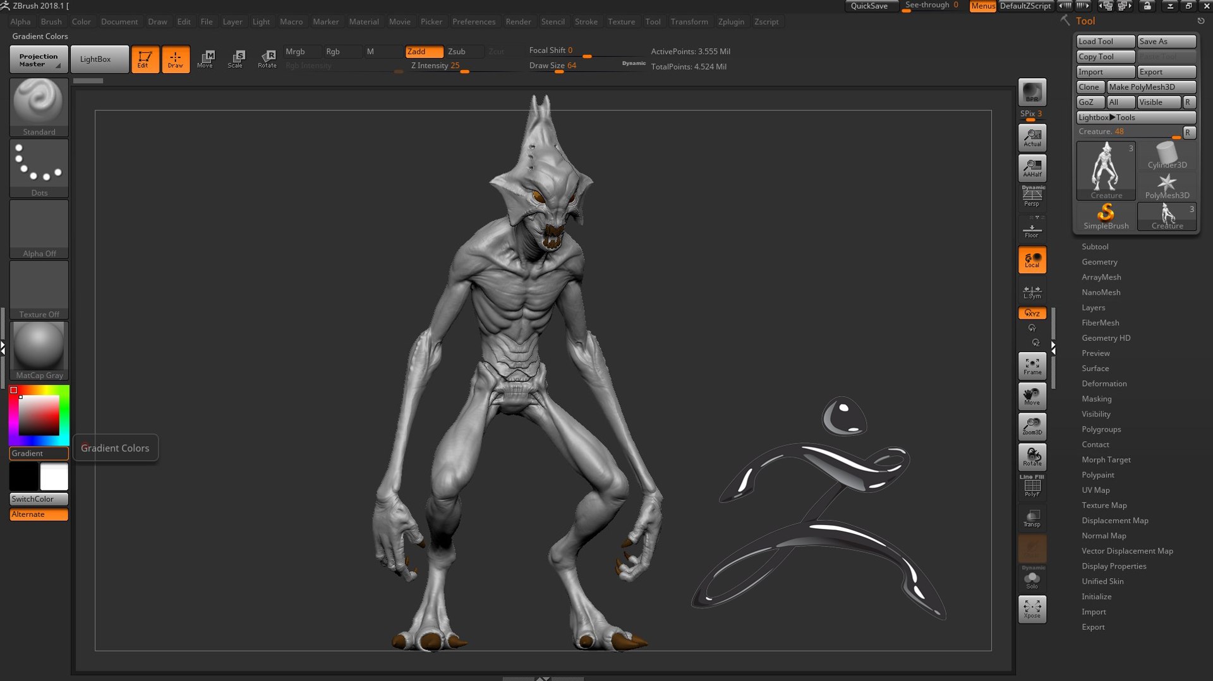Select the Rotate tool icon in top shelf
This screenshot has height=681, width=1213.
coord(267,59)
